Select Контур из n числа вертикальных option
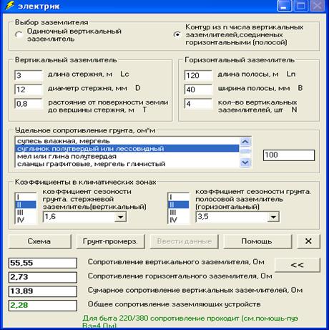329x330 pixels. pos(177,35)
